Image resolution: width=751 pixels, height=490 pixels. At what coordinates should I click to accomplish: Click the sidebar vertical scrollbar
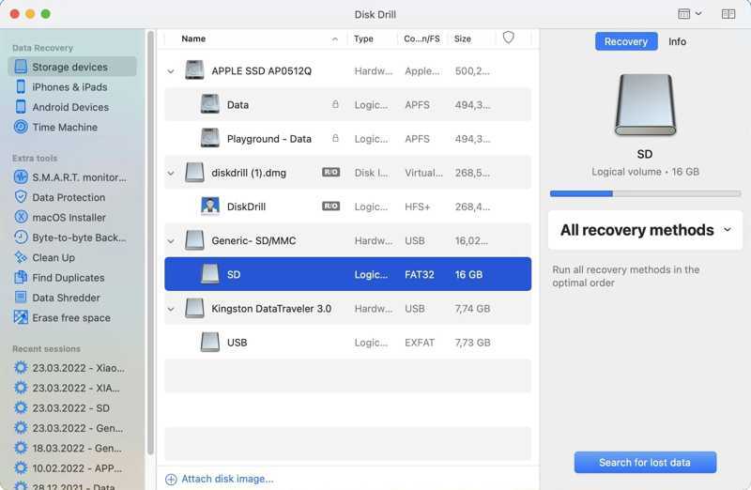point(151,242)
